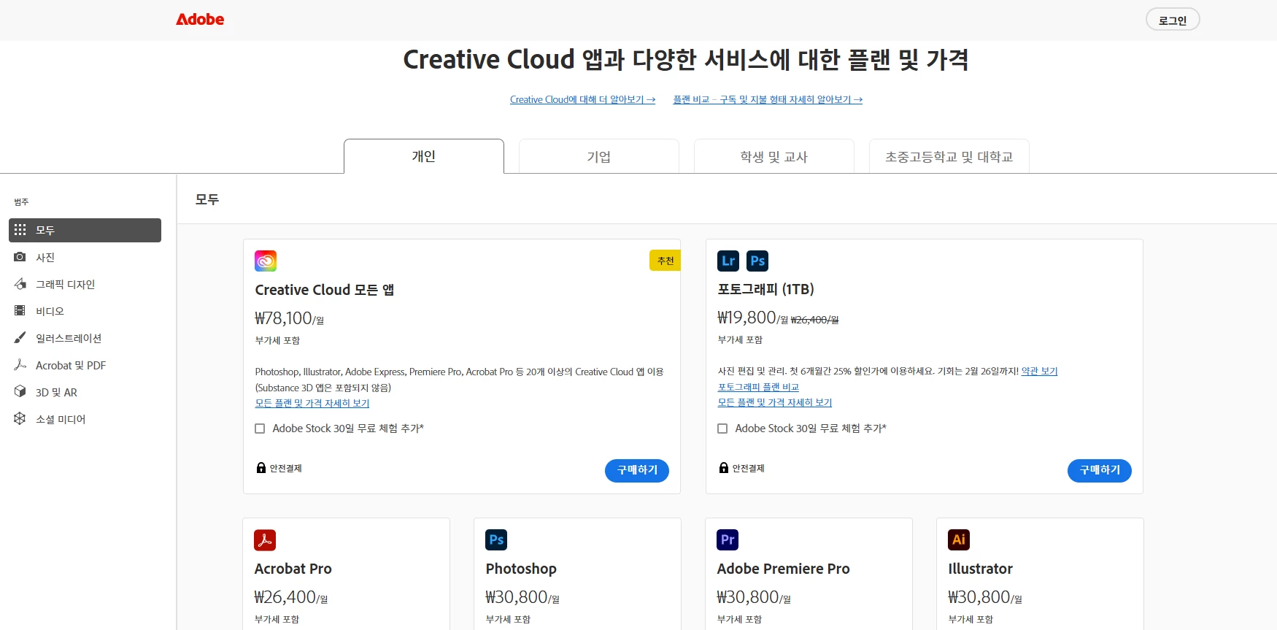
Task: Click the red Acrobat Pro app icon
Action: 265,540
